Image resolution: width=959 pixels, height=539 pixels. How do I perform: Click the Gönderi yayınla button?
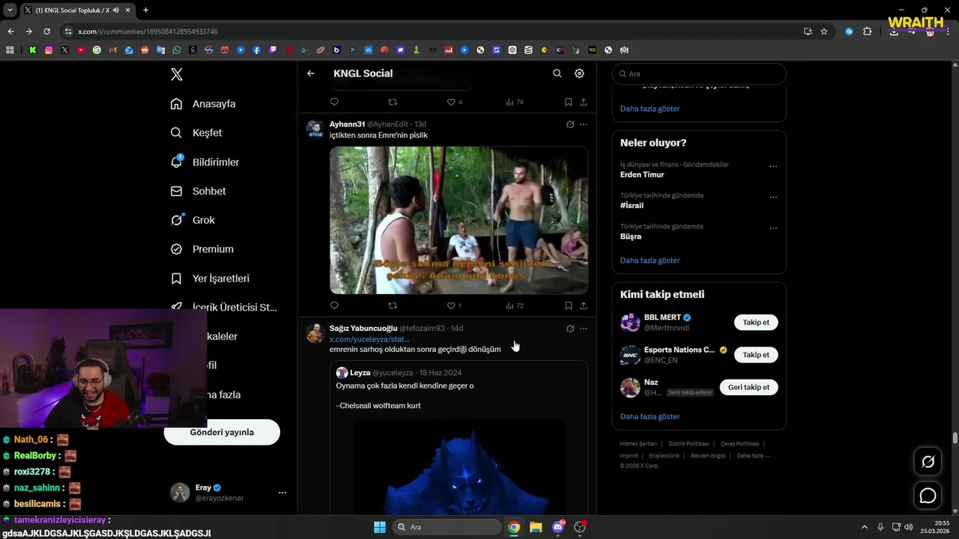[222, 432]
